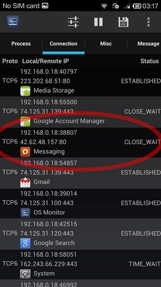
Task: Tap the Google Account Manager icon
Action: pos(25,121)
